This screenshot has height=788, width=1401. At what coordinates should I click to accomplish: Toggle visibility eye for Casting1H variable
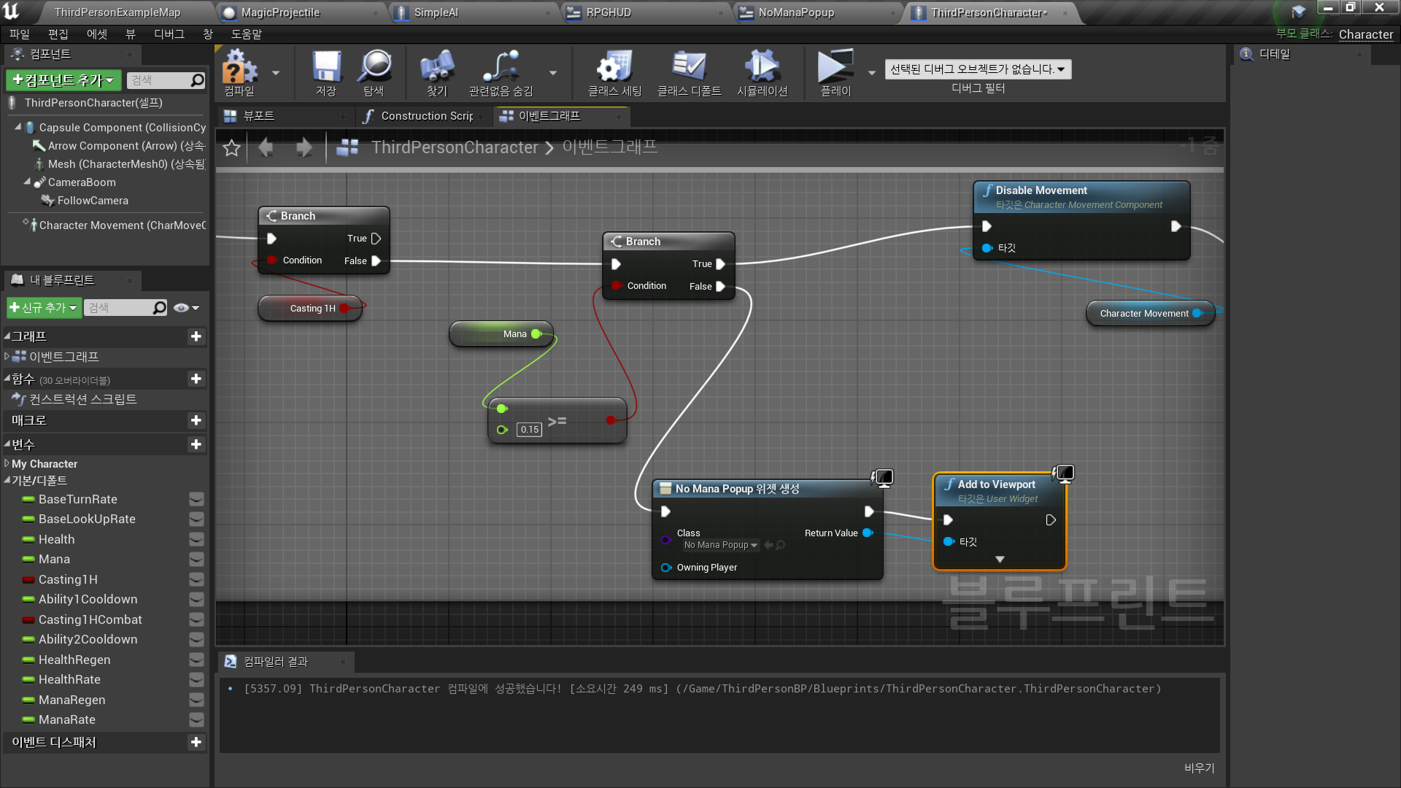196,580
